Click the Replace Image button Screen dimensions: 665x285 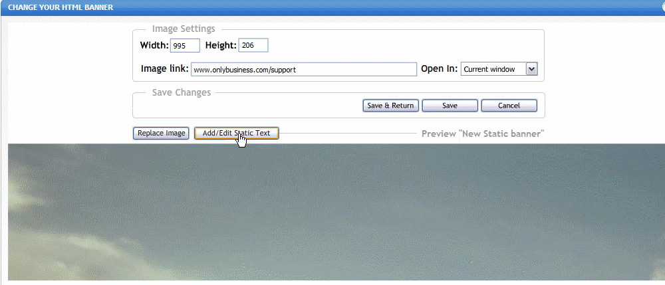[x=161, y=133]
